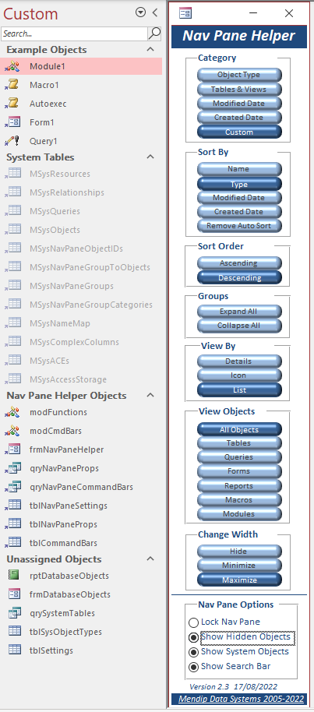
Task: Open the navigation pane category dropdown menu
Action: tap(140, 13)
